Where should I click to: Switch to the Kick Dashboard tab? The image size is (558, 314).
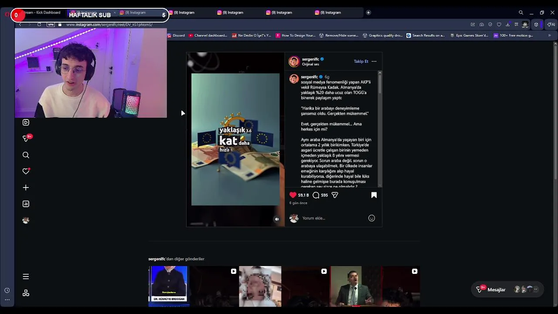(41, 12)
